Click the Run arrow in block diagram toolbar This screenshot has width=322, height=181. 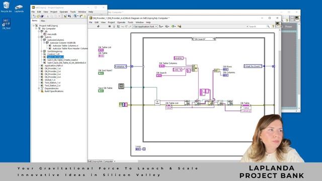(x=98, y=26)
